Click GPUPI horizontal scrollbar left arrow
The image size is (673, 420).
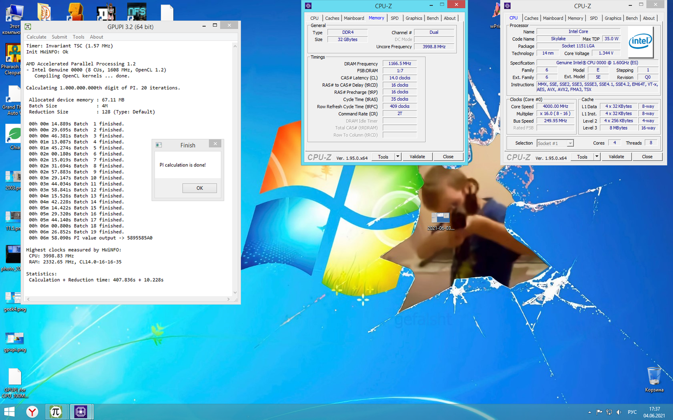pos(28,299)
